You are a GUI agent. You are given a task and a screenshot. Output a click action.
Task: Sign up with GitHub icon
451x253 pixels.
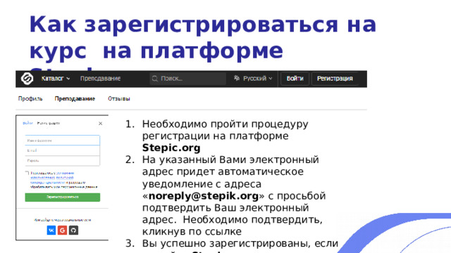tap(73, 230)
